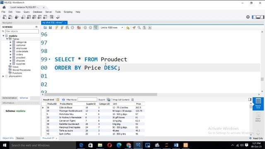Reconnect to DBMS toolbar icon

tap(58, 17)
